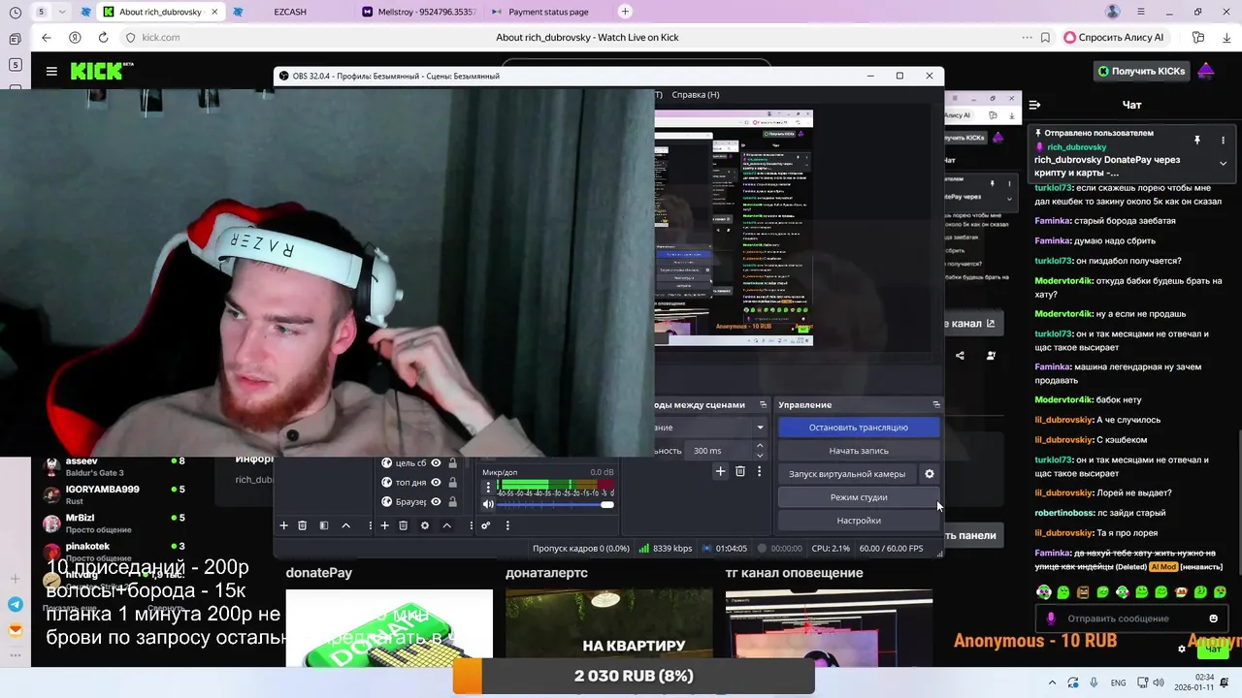The width and height of the screenshot is (1242, 698).
Task: Open a new browser tab
Action: click(x=625, y=12)
